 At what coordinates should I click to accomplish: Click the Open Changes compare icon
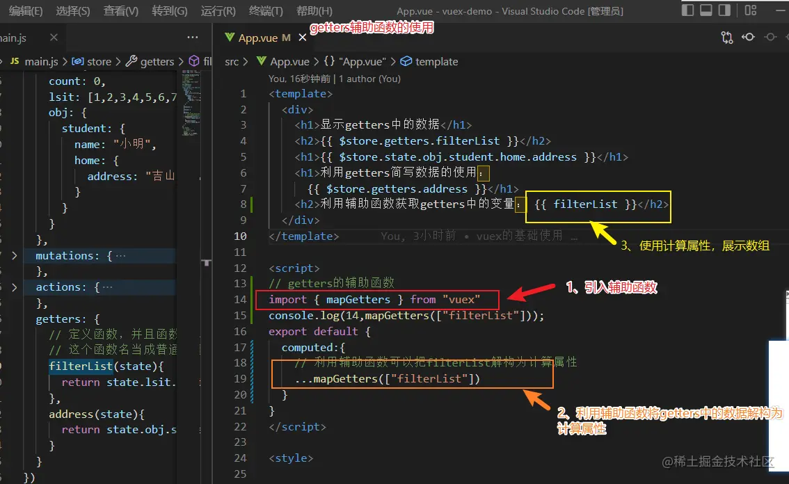(x=727, y=38)
